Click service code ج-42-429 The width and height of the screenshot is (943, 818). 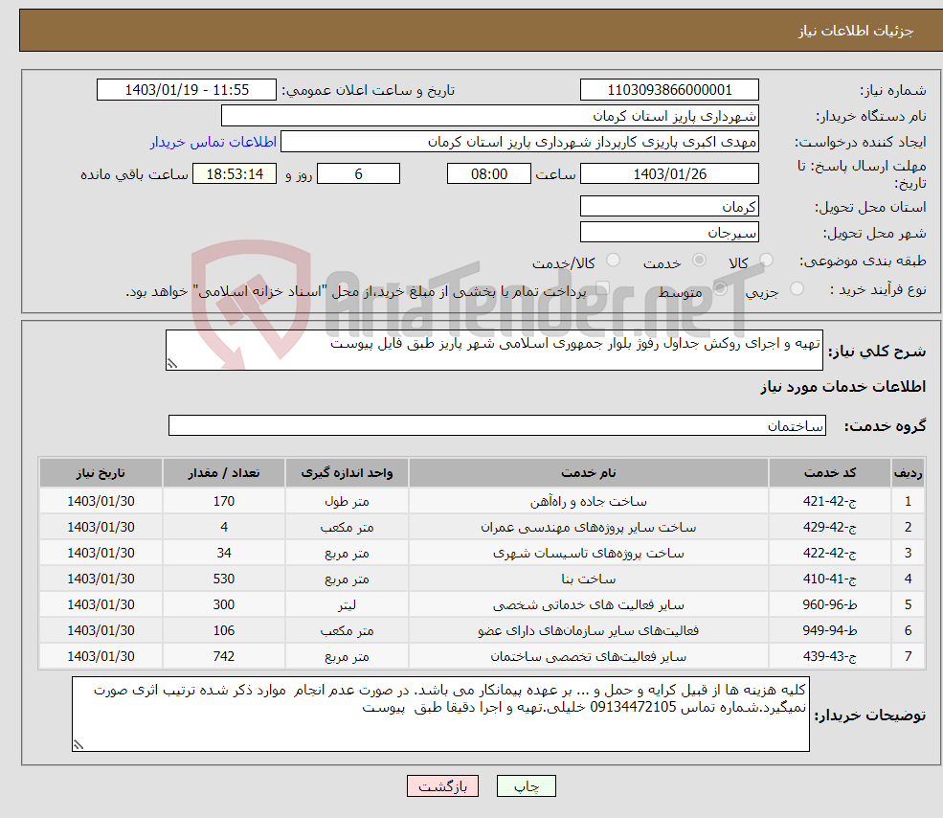coord(829,527)
